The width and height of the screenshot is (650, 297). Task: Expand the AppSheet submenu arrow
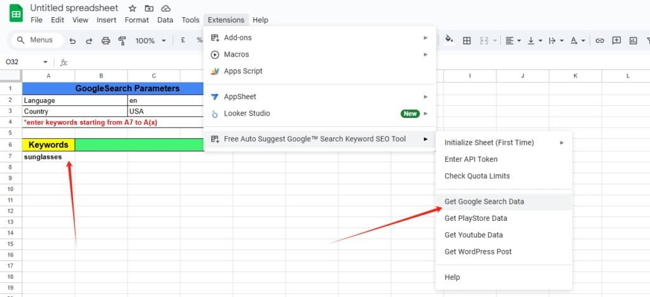click(x=425, y=97)
